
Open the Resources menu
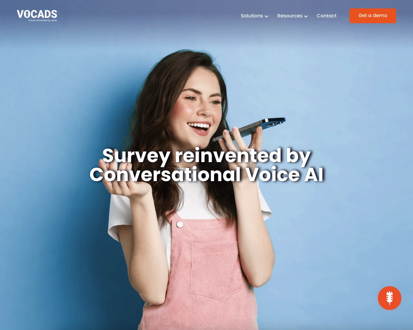(292, 16)
